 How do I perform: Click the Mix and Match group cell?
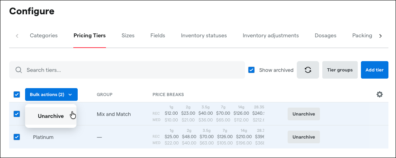[114, 114]
